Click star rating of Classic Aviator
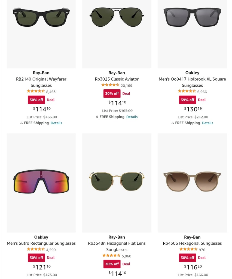 (x=110, y=85)
